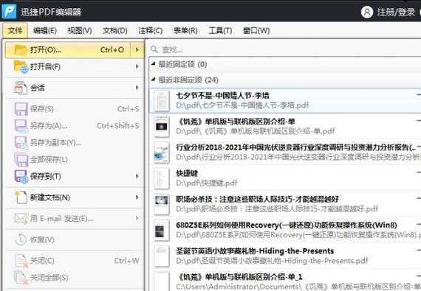
Task: Open the 文档(D) menu
Action: coord(115,30)
